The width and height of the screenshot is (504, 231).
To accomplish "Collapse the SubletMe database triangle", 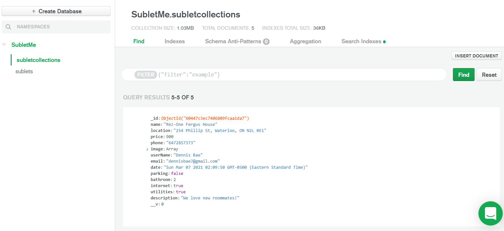I will pos(4,45).
